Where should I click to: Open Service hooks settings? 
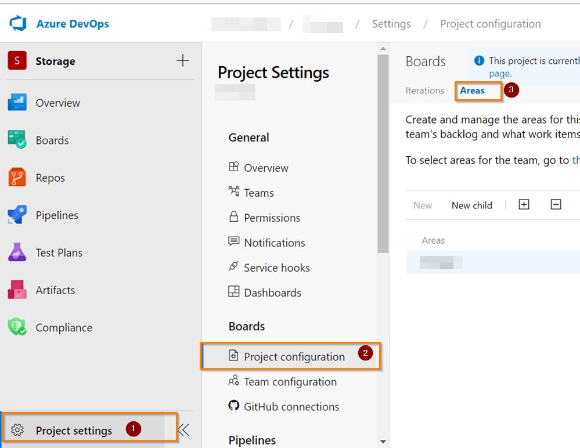click(x=276, y=268)
